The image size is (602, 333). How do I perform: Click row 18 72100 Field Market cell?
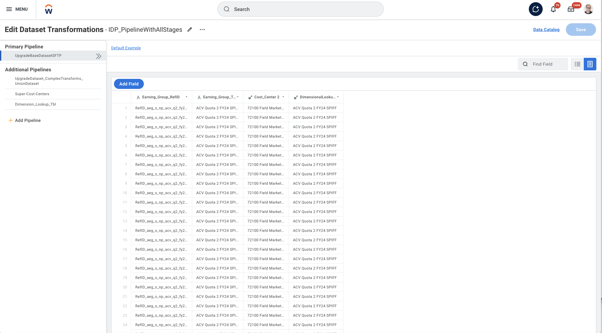pos(266,268)
